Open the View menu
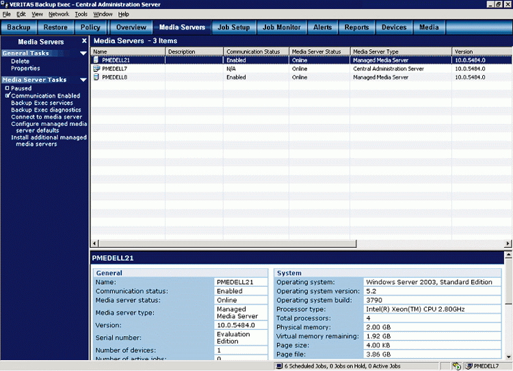513x371 pixels. click(38, 14)
